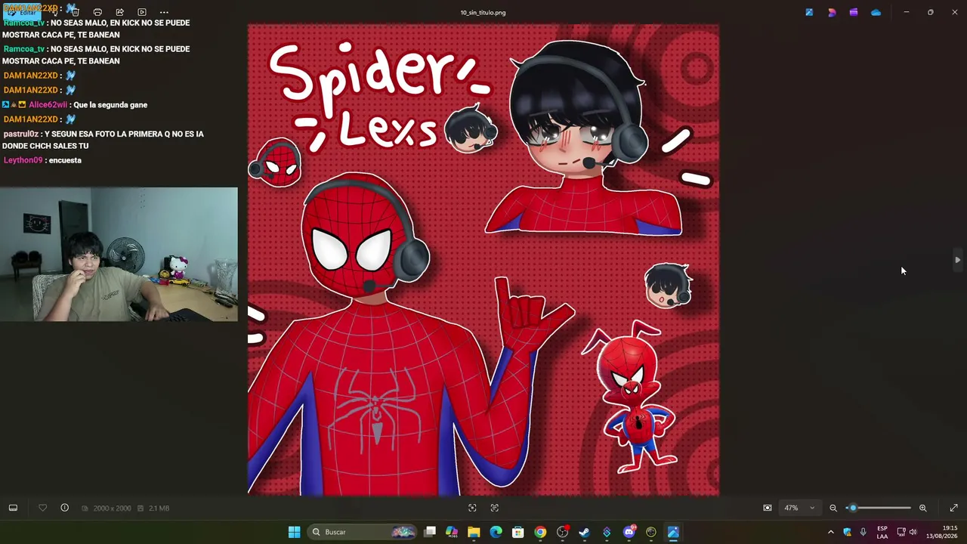967x544 pixels.
Task: Click the visual search focus icon
Action: (x=472, y=508)
